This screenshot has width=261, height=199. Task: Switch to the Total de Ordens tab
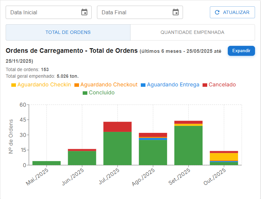click(x=68, y=32)
